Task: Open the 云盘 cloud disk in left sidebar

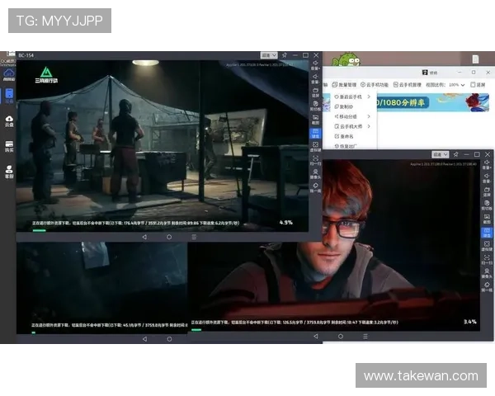Action: tap(9, 120)
